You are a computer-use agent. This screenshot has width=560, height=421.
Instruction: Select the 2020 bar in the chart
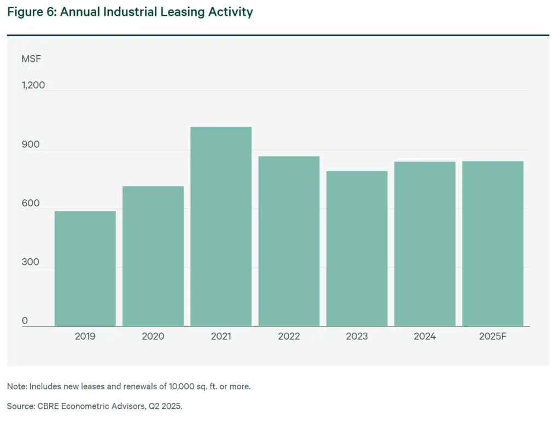pos(153,255)
